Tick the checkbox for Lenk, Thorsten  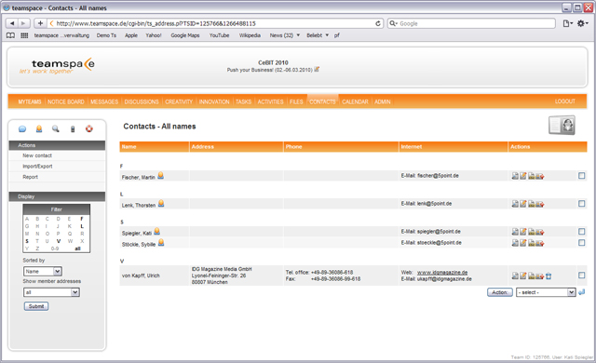click(581, 204)
